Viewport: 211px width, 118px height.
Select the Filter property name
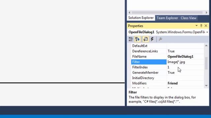click(149, 62)
